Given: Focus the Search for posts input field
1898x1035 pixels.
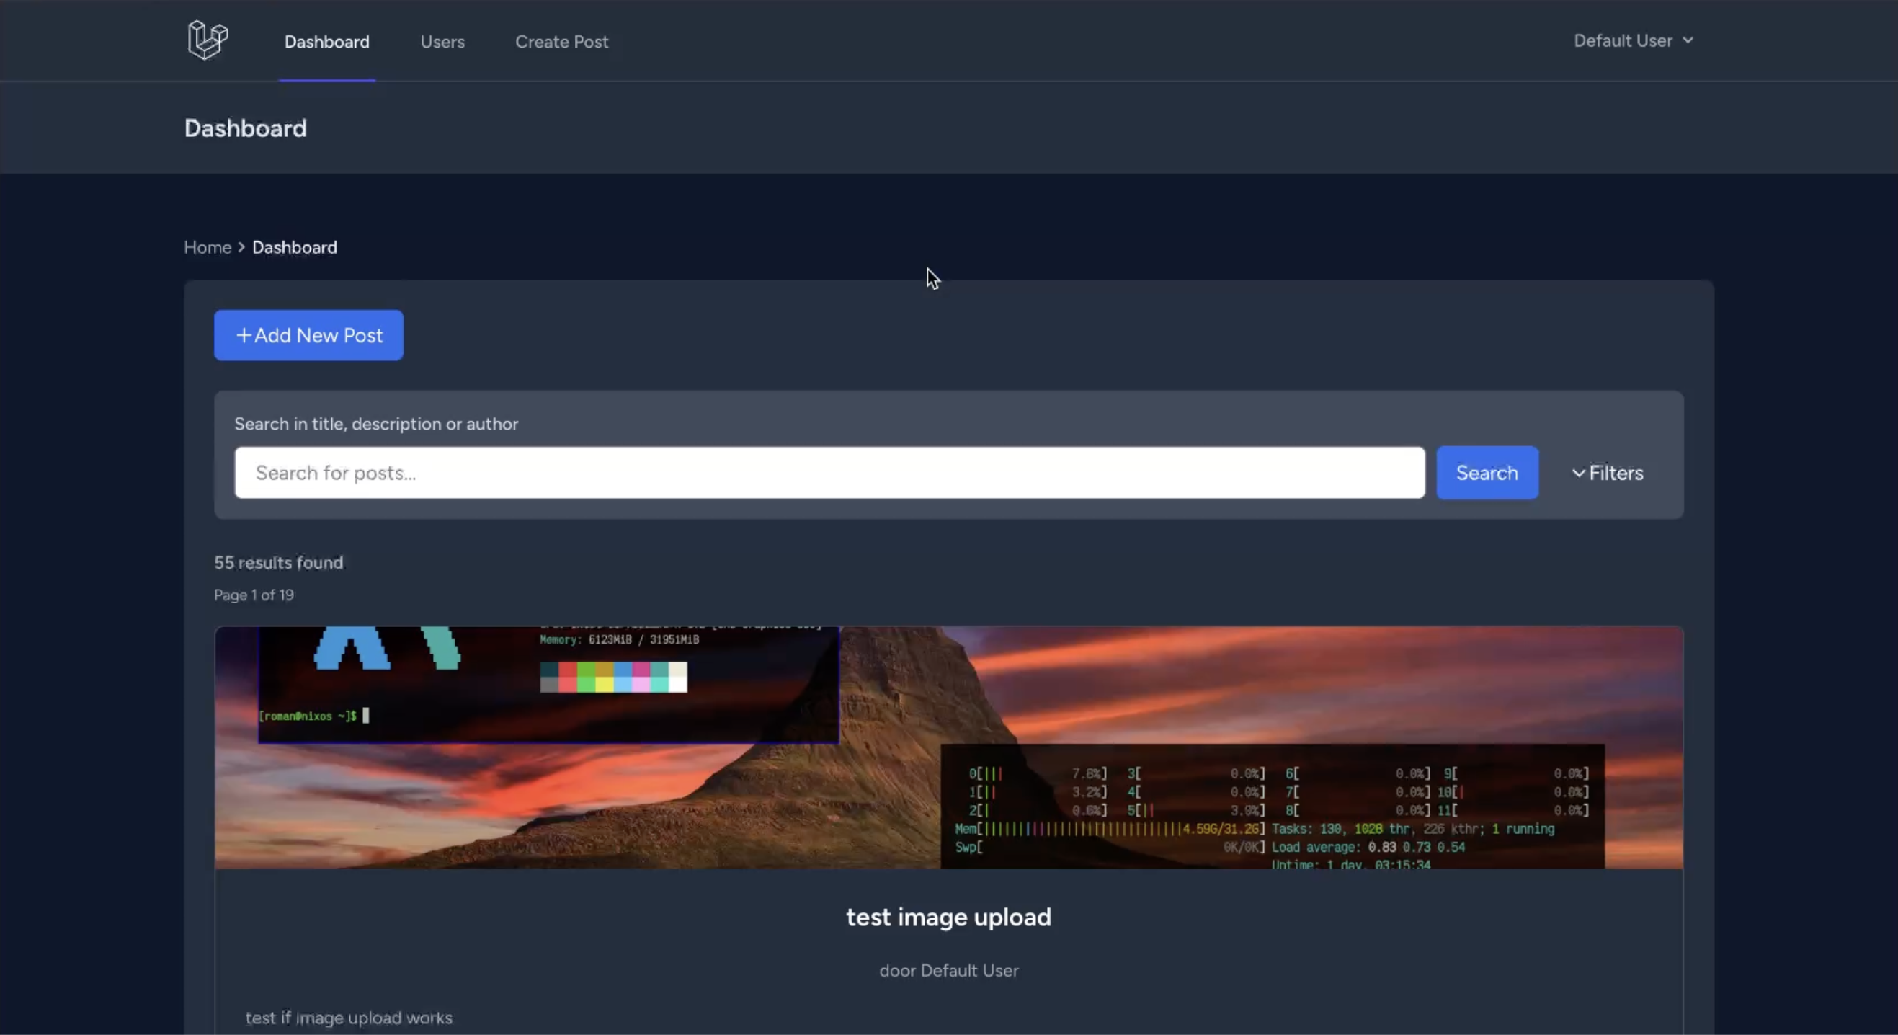Looking at the screenshot, I should [x=829, y=474].
